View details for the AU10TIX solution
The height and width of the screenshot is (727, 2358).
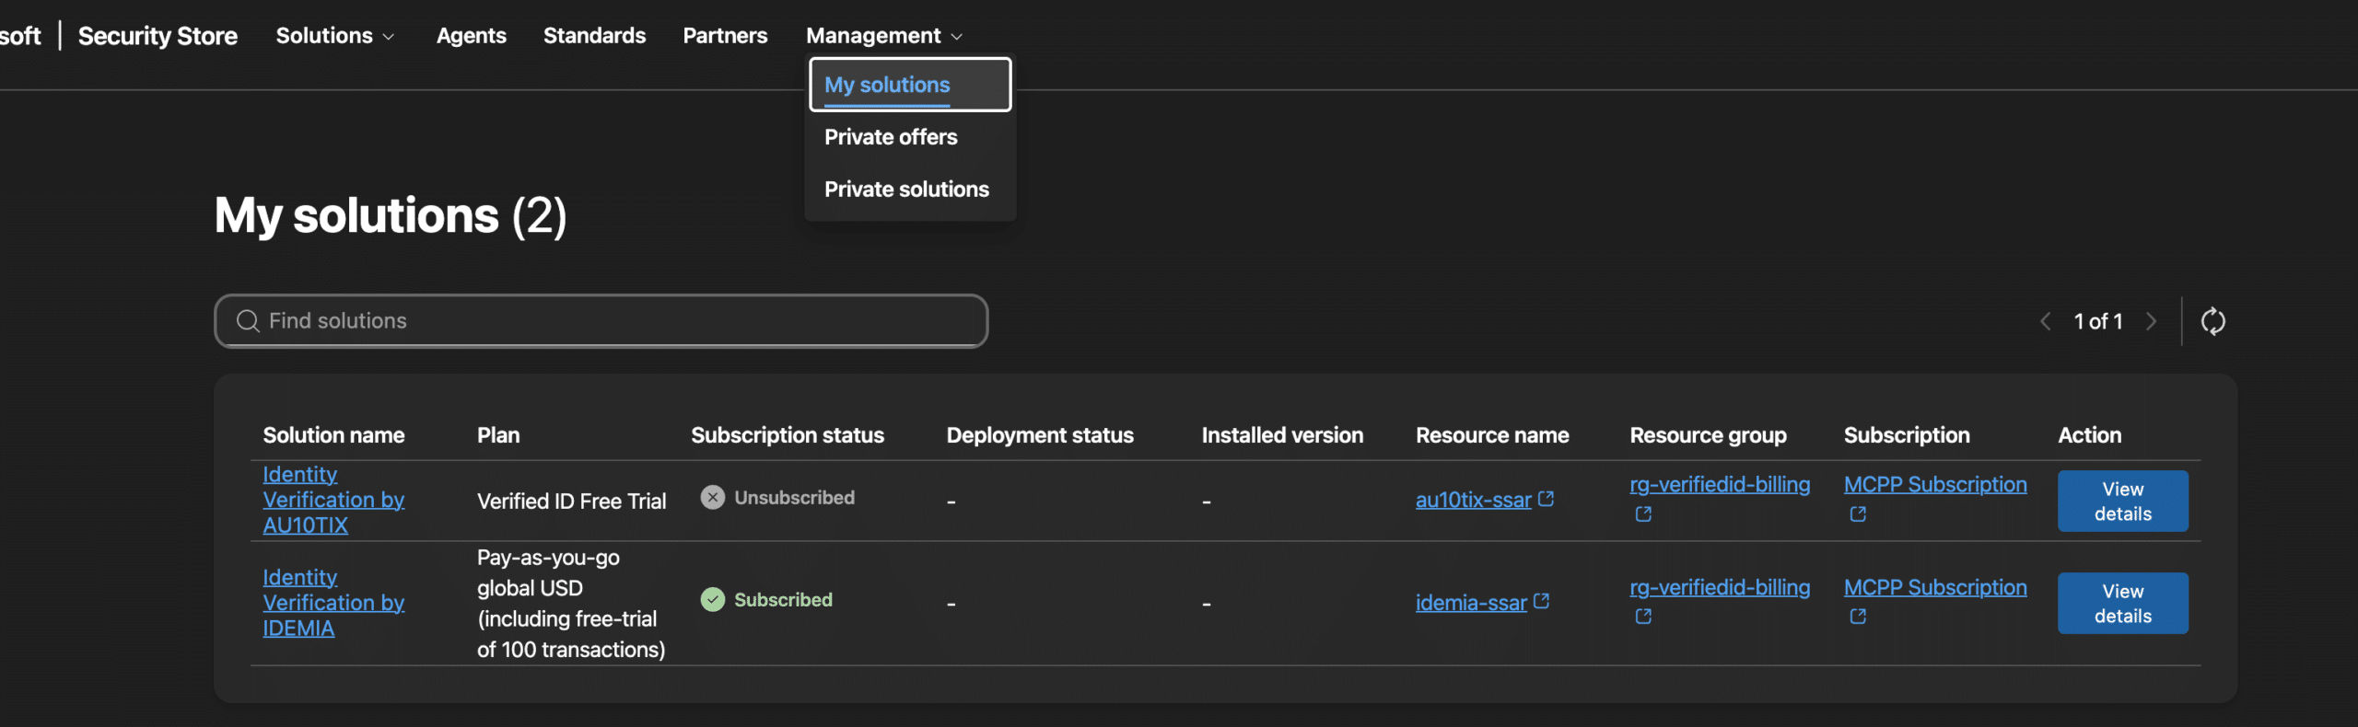(2122, 502)
